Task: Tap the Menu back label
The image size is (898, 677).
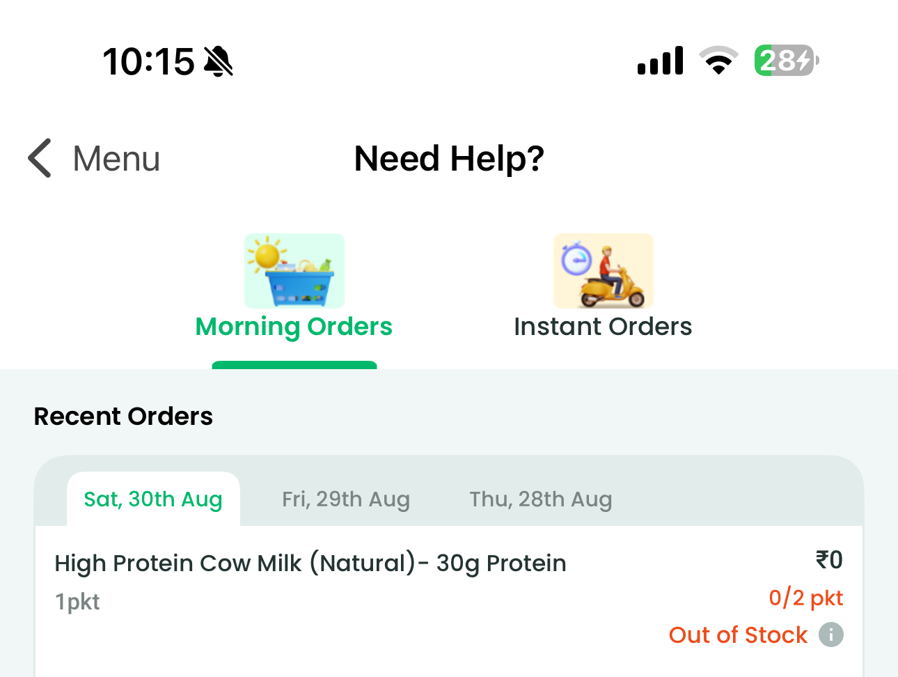Action: click(x=116, y=159)
